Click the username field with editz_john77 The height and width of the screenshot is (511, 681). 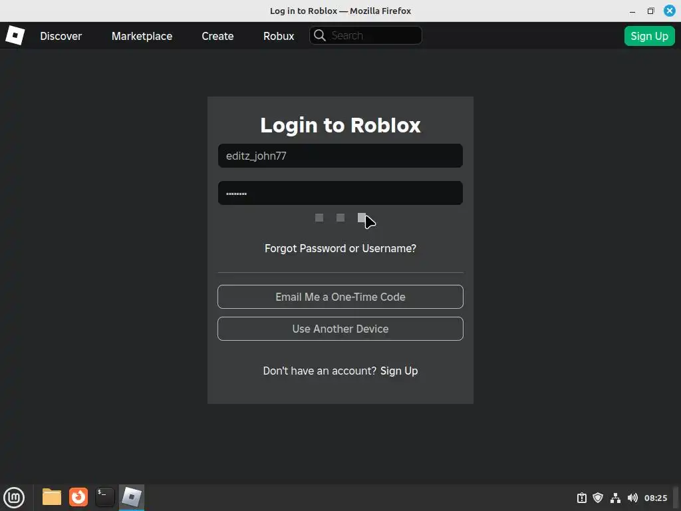click(340, 156)
